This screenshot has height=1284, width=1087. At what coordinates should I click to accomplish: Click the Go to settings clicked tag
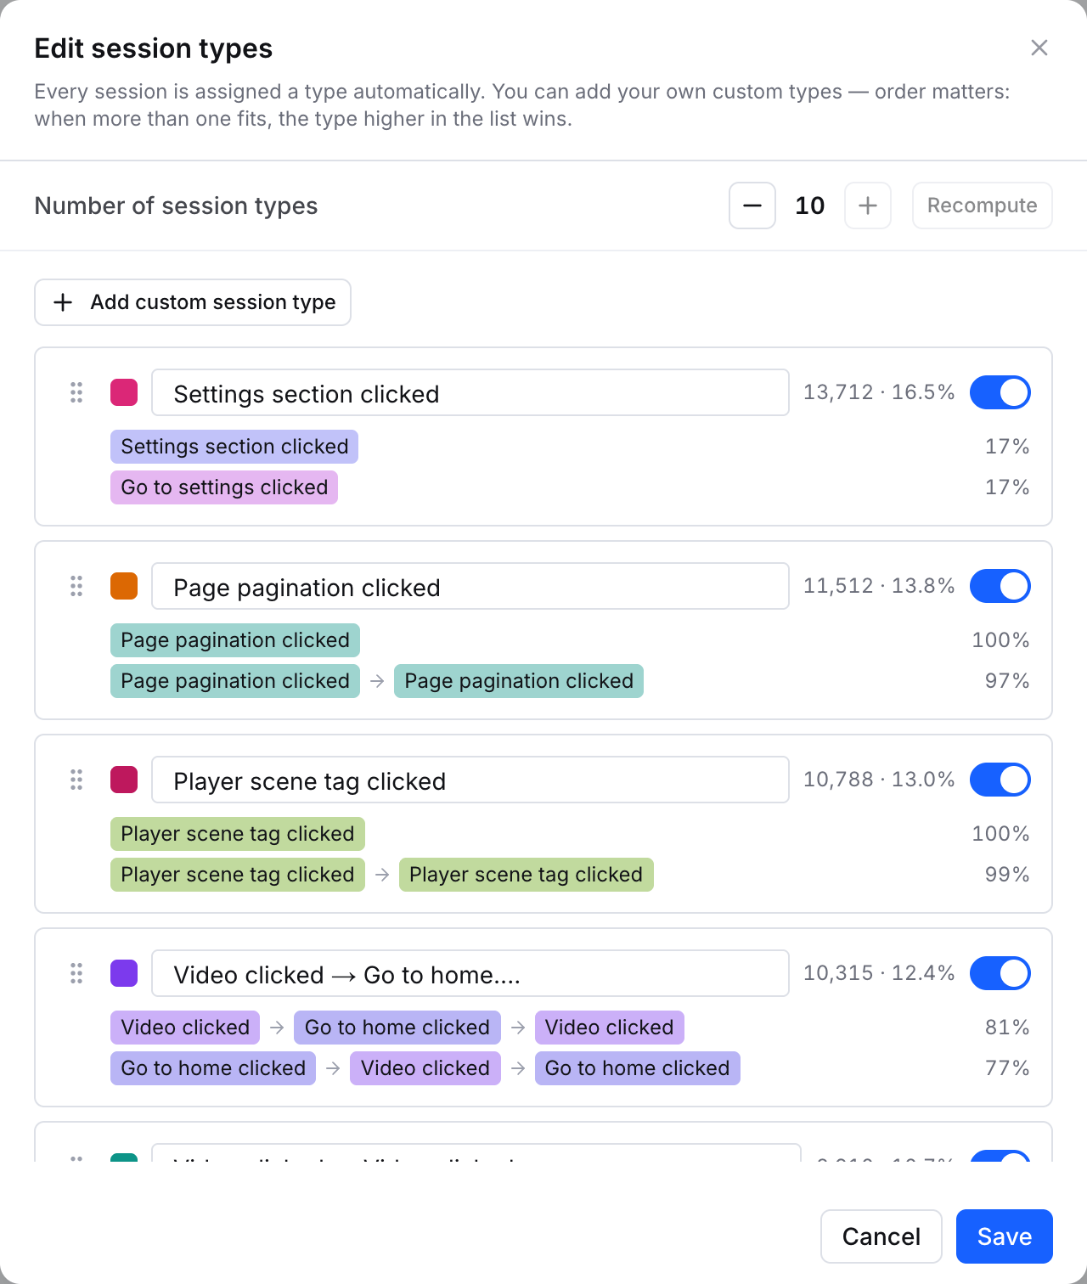click(224, 487)
